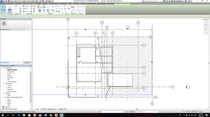The height and width of the screenshot is (117, 210).
Task: Click the Aligned Dimension measure icon
Action: tap(73, 7)
